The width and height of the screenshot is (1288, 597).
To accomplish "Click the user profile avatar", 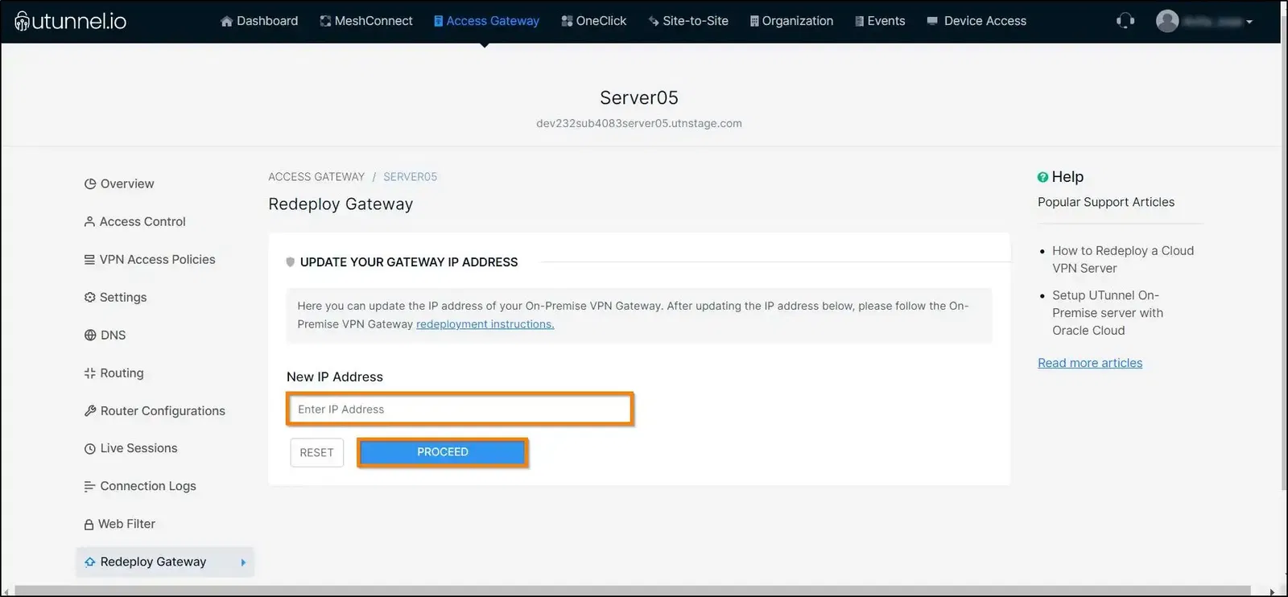I will coord(1167,21).
